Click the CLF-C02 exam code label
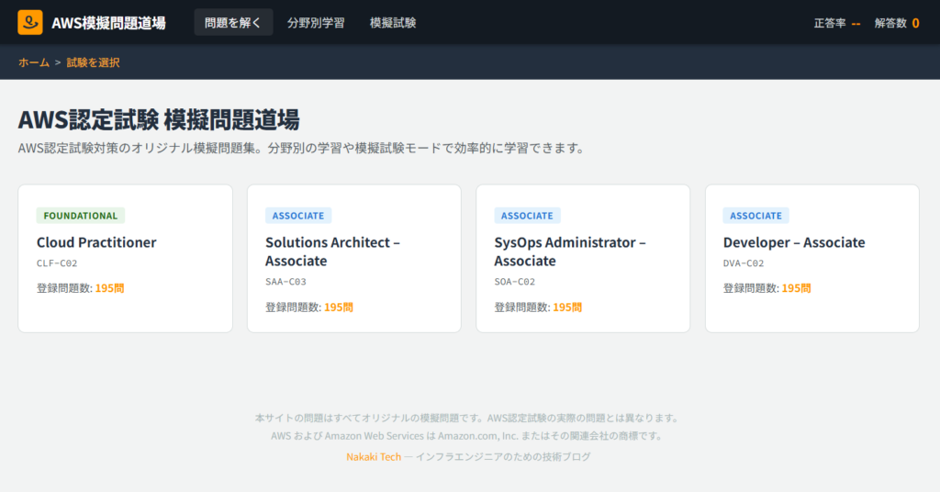 (57, 263)
